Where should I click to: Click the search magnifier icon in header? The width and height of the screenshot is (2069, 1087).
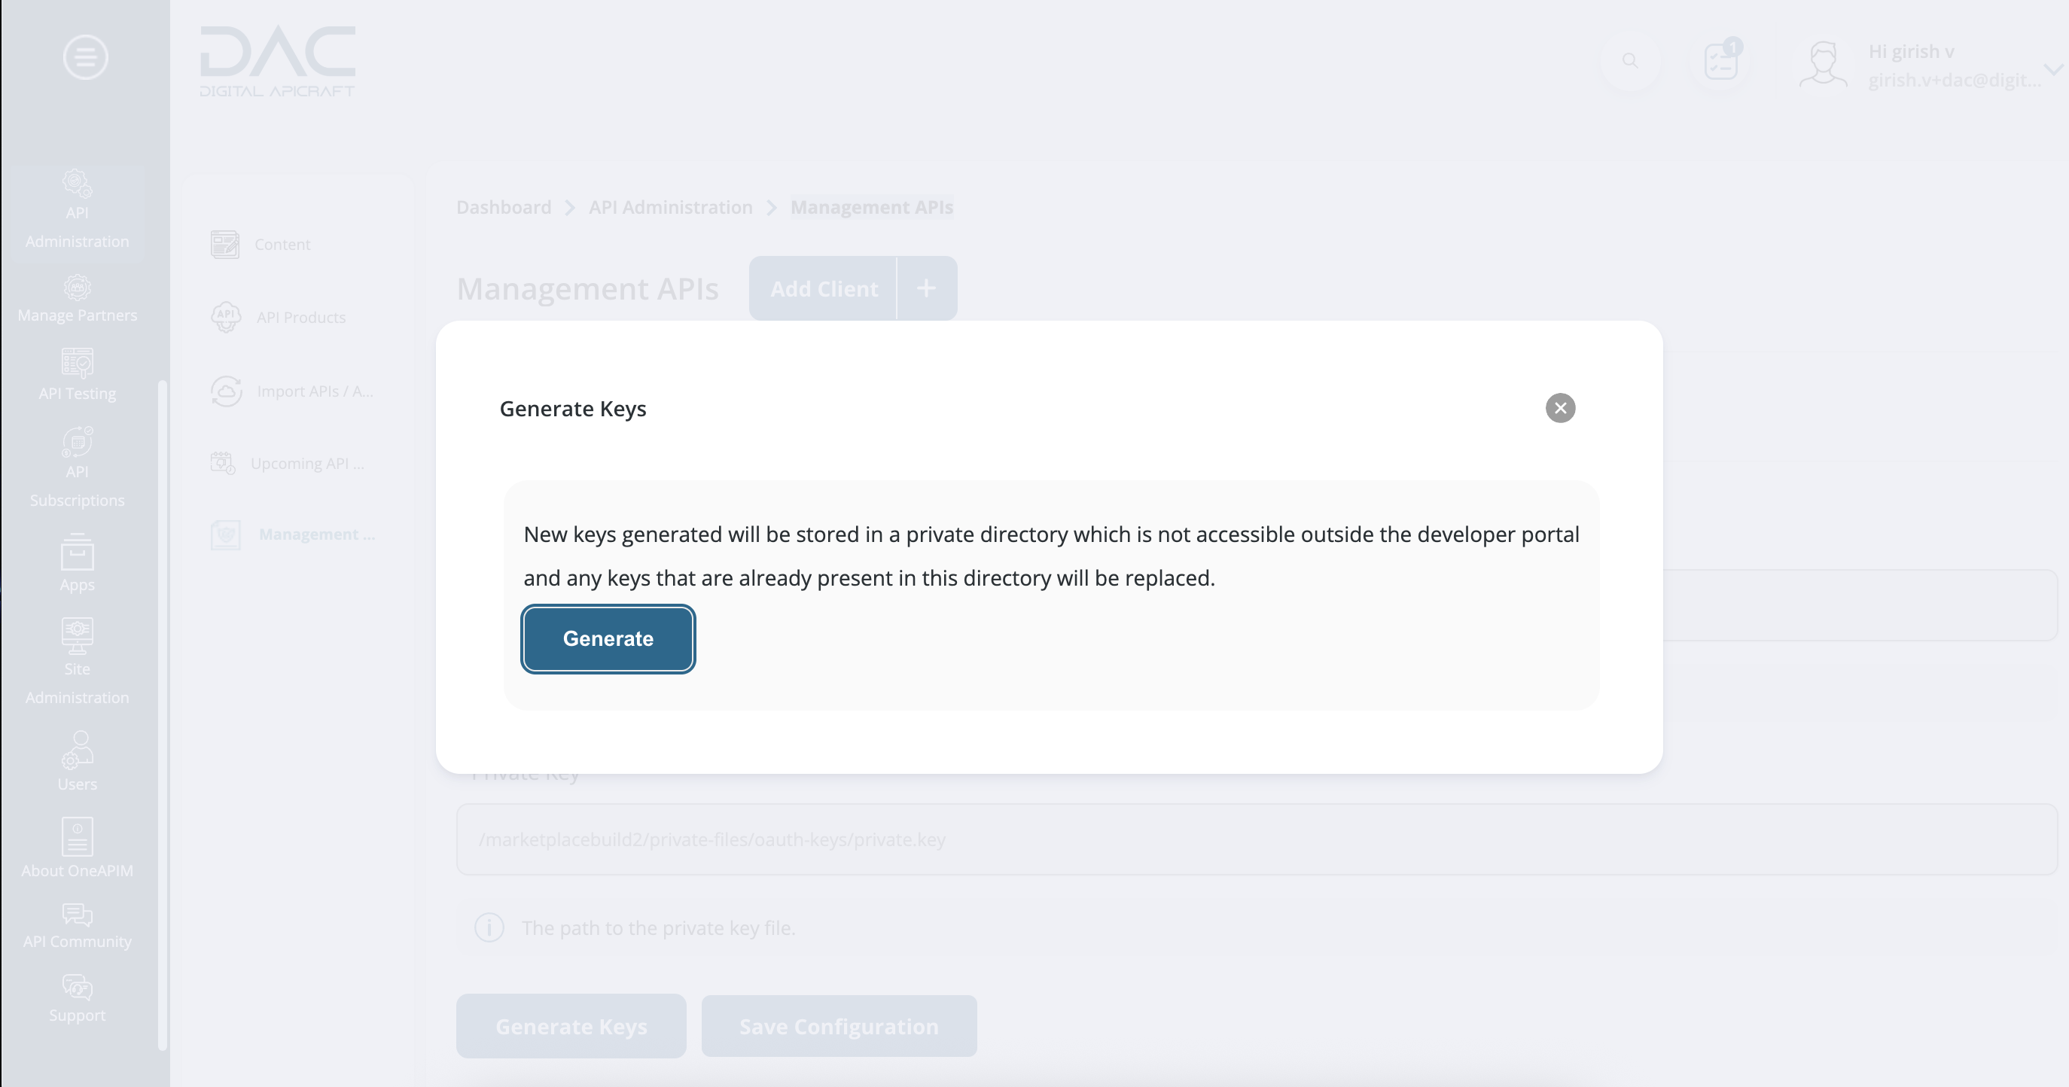coord(1629,61)
